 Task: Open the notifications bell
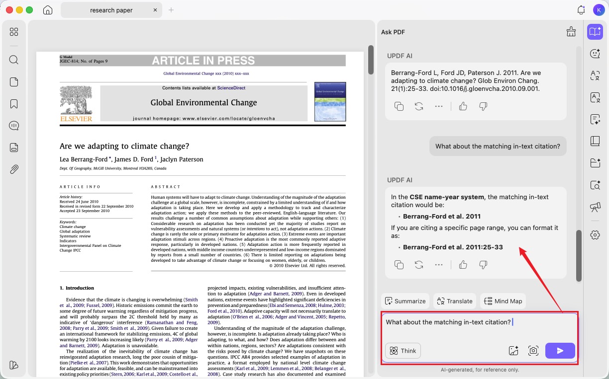click(581, 10)
